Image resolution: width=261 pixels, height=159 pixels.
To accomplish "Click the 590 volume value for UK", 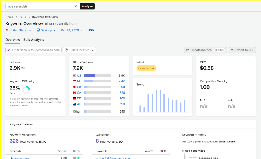I will (x=122, y=87).
